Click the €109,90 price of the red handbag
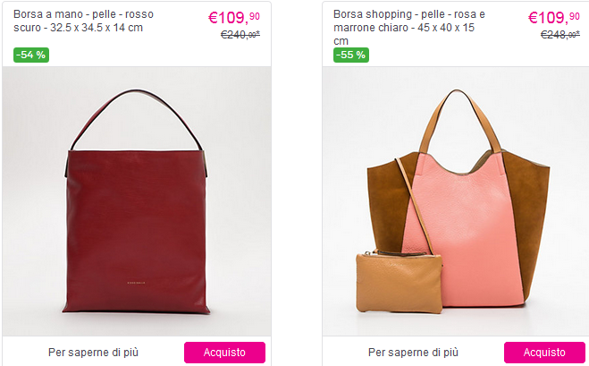 [x=234, y=17]
